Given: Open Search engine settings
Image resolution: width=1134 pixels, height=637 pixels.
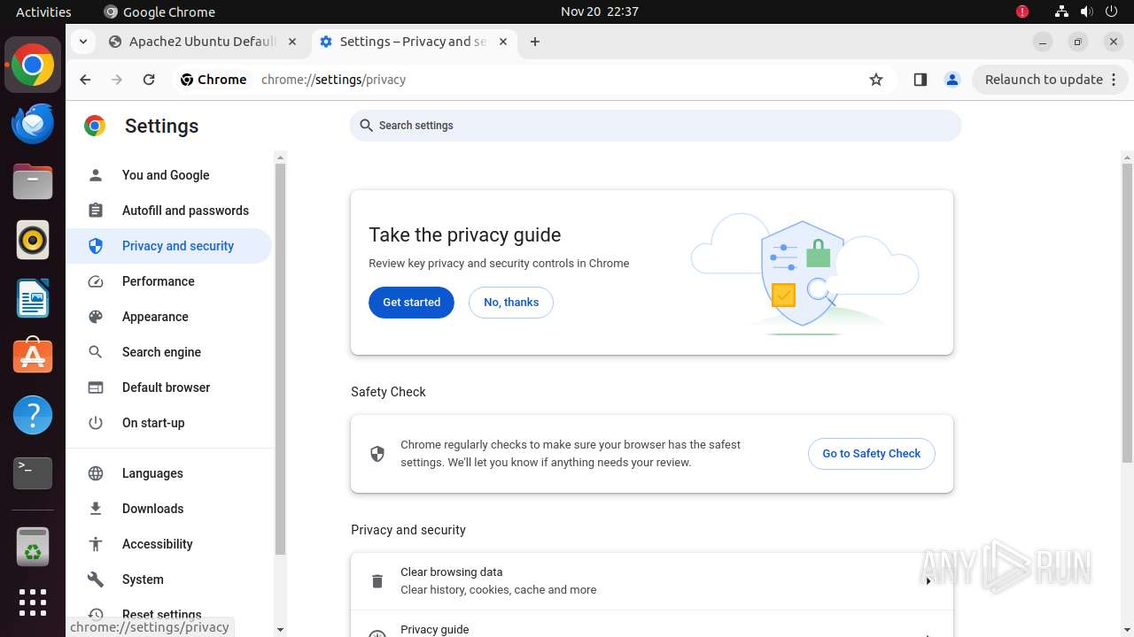Looking at the screenshot, I should (x=168, y=352).
